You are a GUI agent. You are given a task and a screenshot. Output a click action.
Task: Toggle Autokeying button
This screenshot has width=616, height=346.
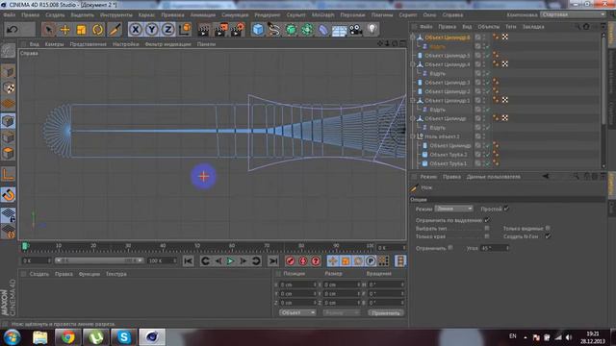tap(303, 260)
